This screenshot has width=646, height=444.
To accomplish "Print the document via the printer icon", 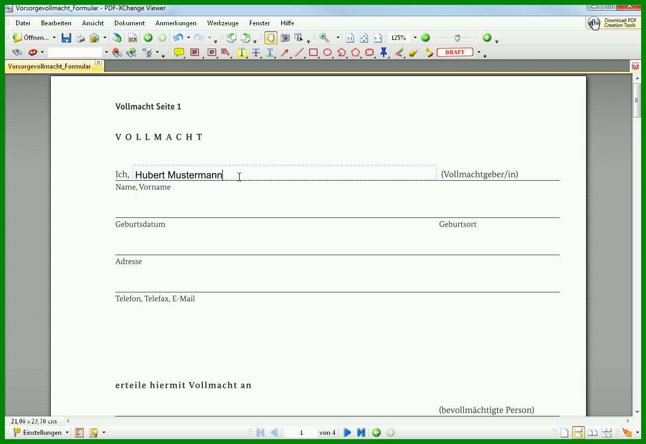I will pyautogui.click(x=80, y=38).
